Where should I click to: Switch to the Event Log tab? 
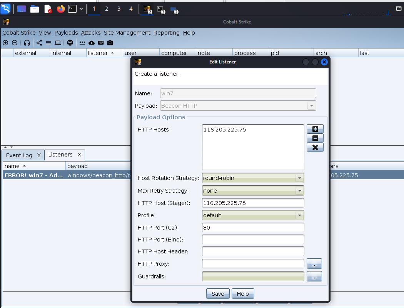[19, 155]
